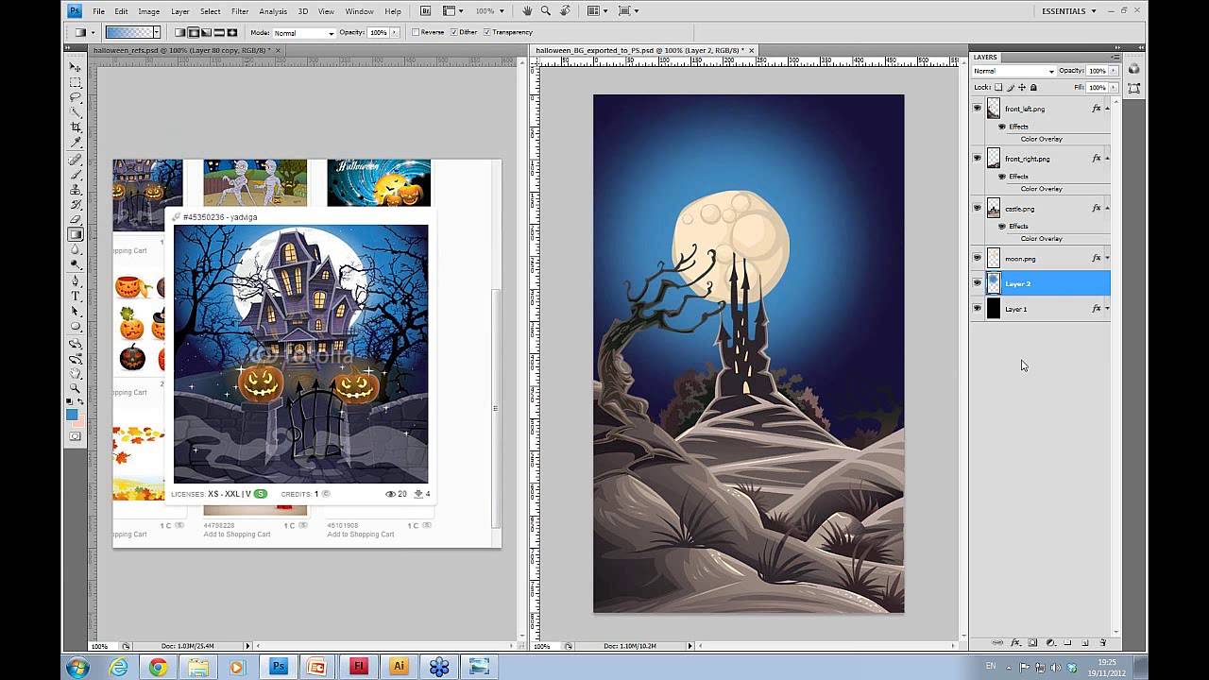Screen dimensions: 1209x680
Task: Toggle lock position in Layers panel
Action: 1022,87
